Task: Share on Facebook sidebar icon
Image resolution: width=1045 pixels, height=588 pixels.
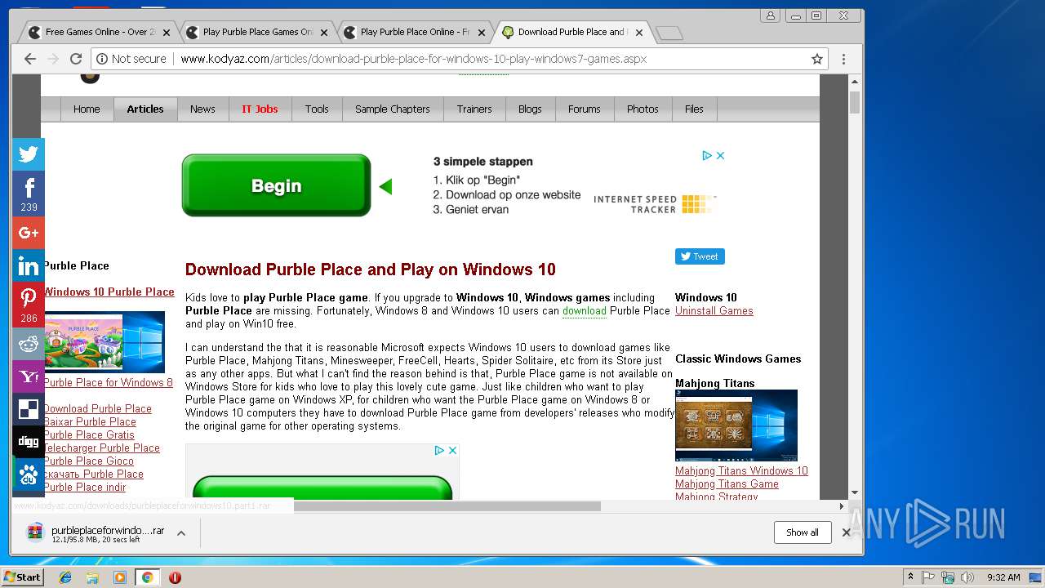Action: coord(29,194)
